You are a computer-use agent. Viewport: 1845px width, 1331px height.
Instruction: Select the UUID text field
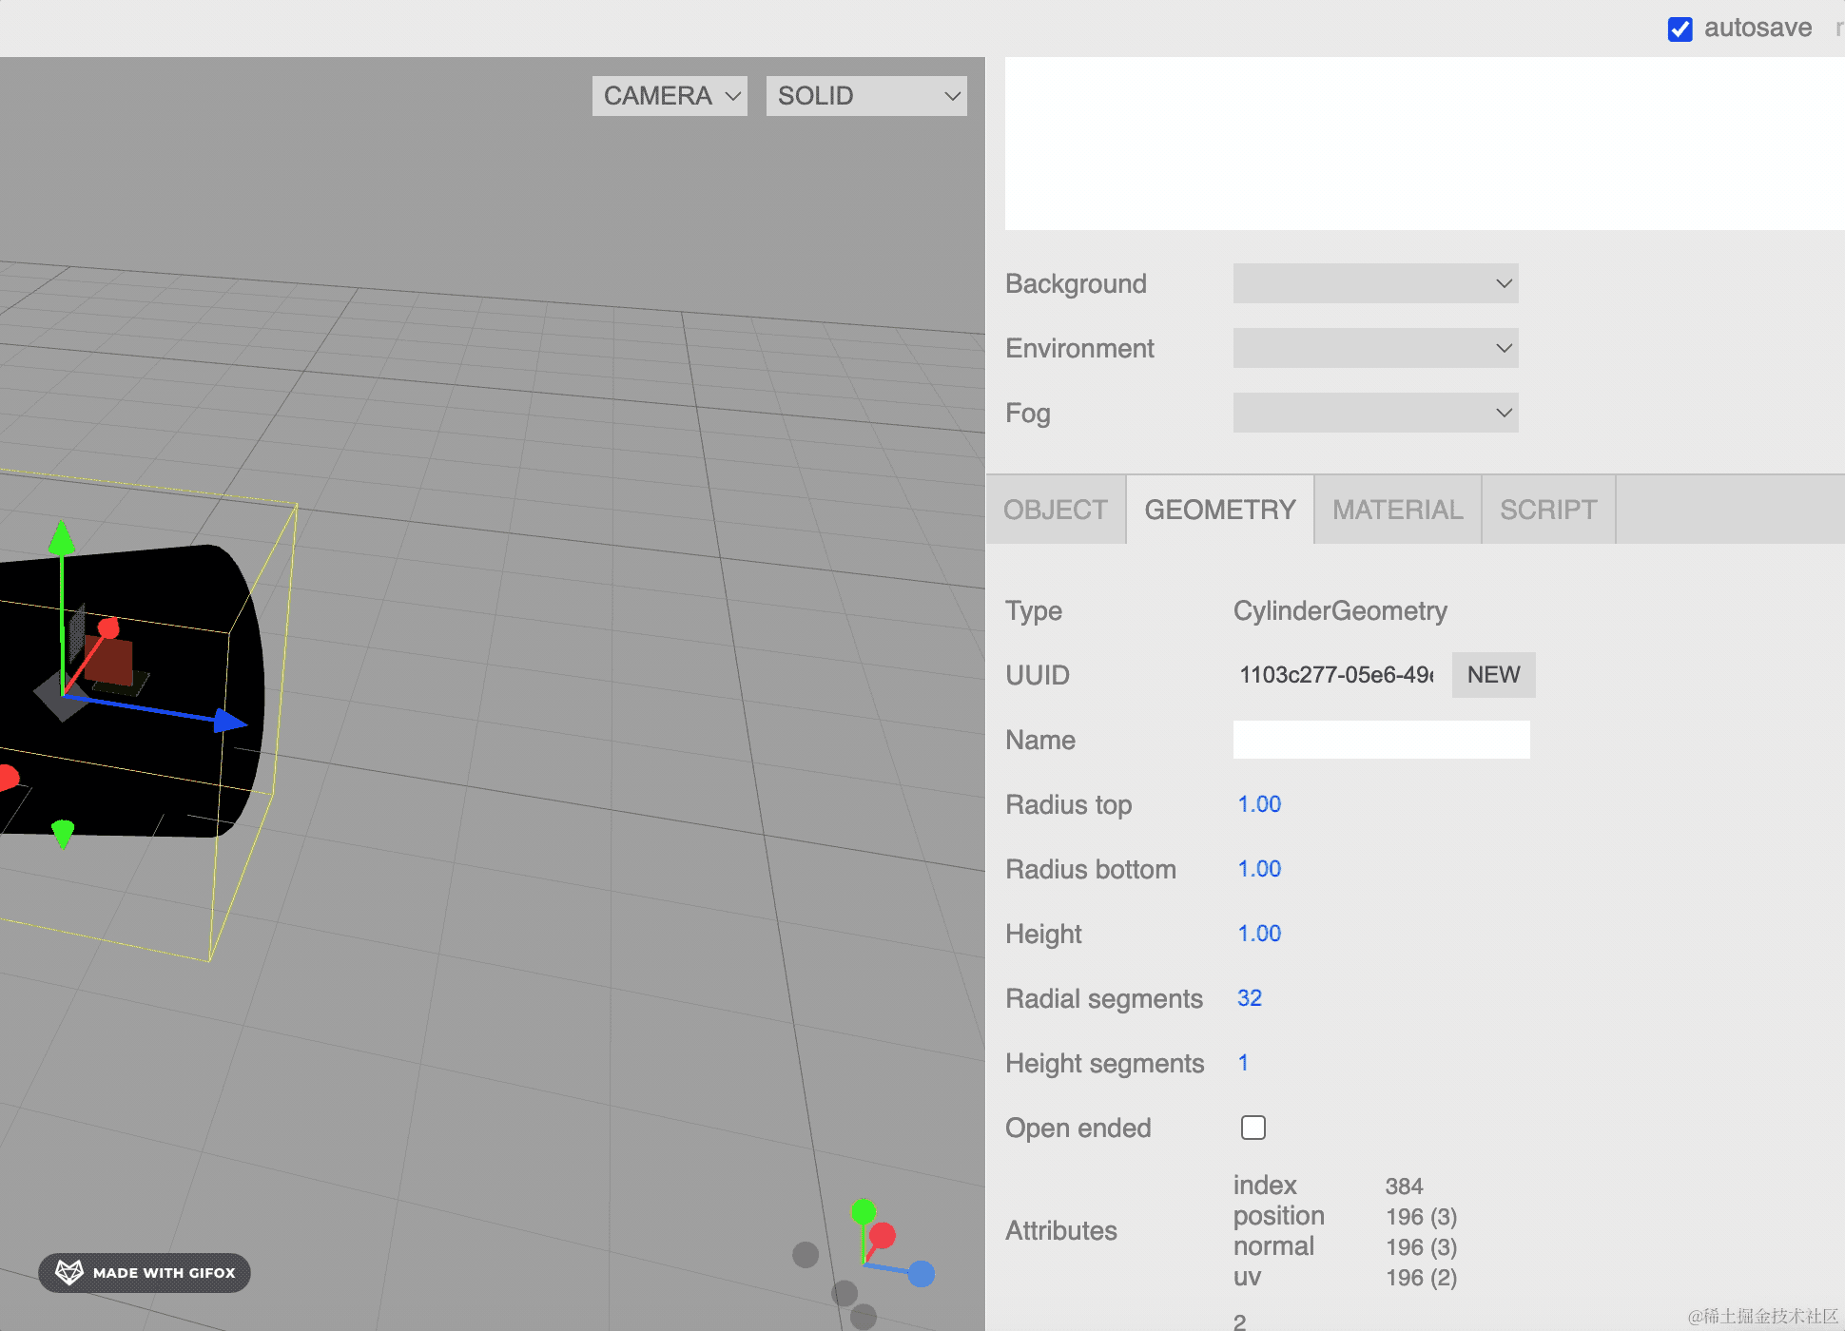pyautogui.click(x=1336, y=675)
